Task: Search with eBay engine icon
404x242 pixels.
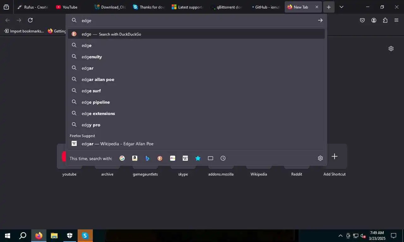Action: coord(173,158)
